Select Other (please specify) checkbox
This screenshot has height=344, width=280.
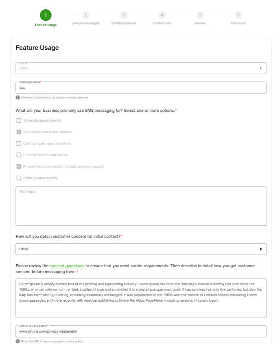[x=19, y=178]
